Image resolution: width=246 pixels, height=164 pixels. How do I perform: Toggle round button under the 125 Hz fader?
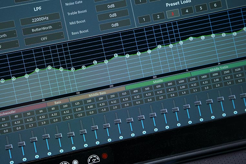(x=86, y=145)
